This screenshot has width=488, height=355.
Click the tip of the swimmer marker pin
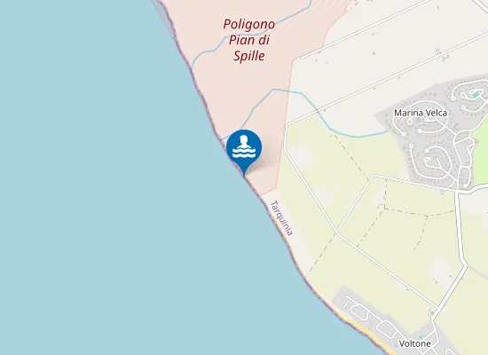click(244, 175)
